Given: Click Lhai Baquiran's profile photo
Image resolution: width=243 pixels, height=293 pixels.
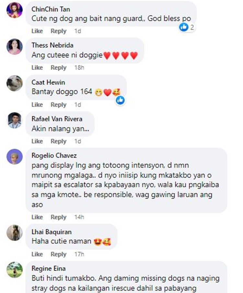Looking at the screenshot, I should point(15,233).
